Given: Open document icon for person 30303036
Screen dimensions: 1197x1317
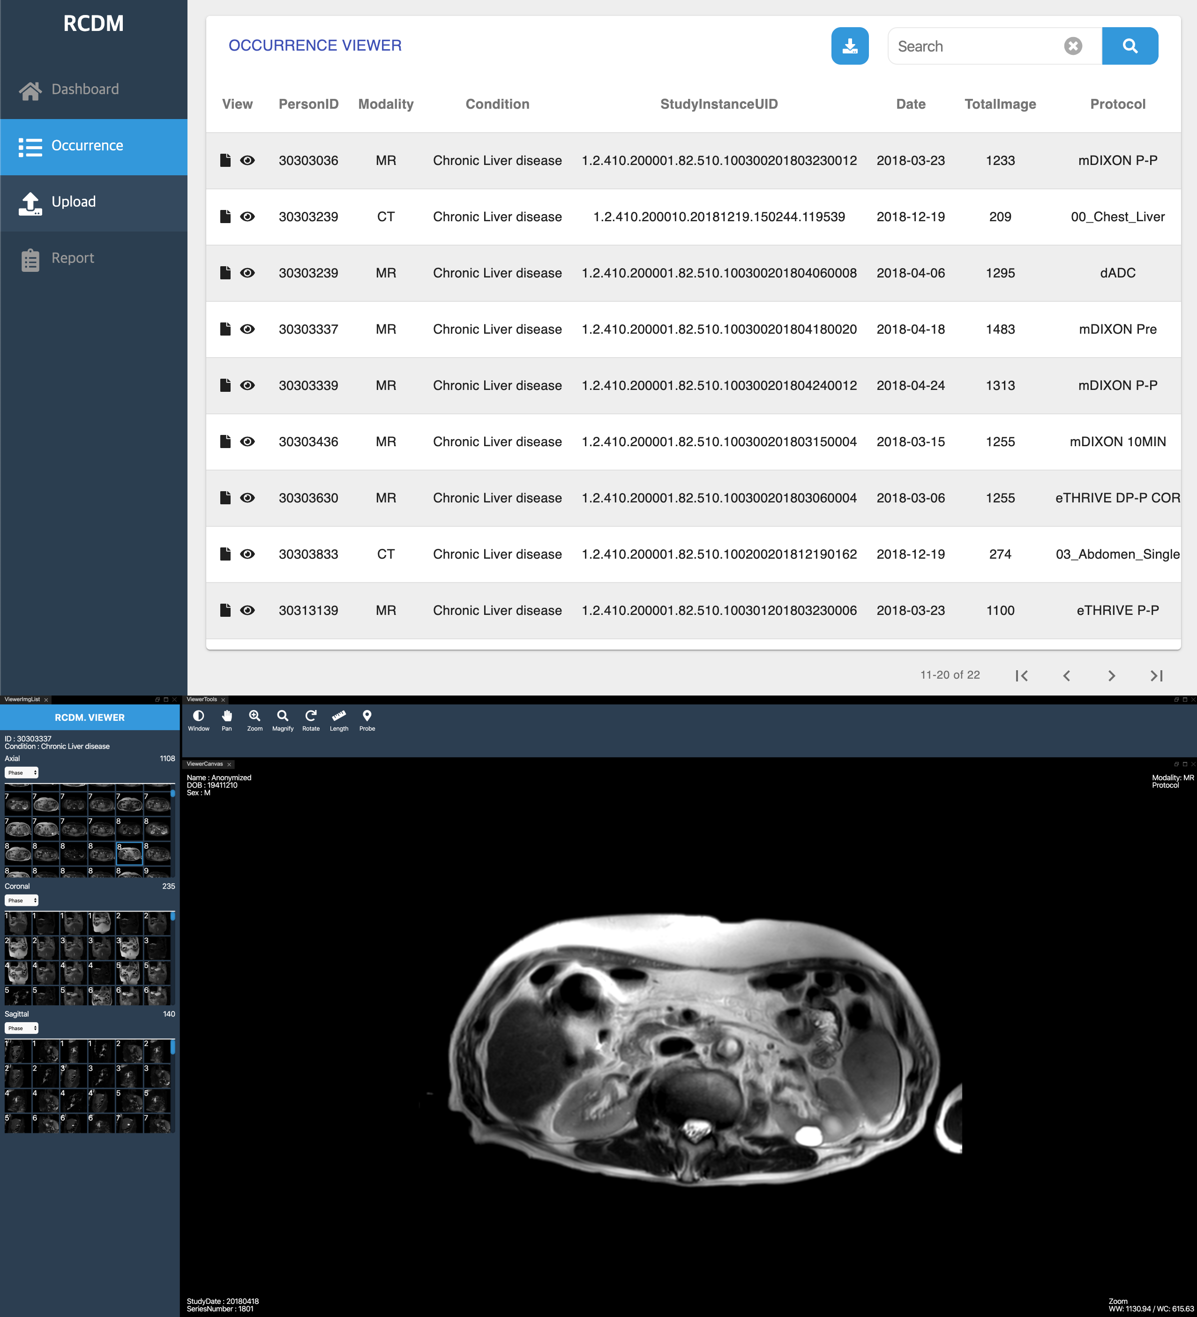Looking at the screenshot, I should coord(225,161).
